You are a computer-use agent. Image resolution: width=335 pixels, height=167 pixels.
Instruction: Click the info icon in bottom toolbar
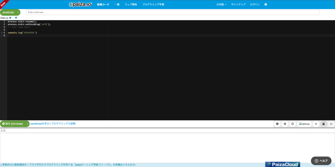pyautogui.click(x=277, y=124)
